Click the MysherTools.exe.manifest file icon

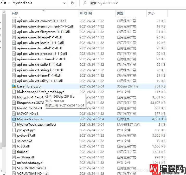[x=14, y=124]
